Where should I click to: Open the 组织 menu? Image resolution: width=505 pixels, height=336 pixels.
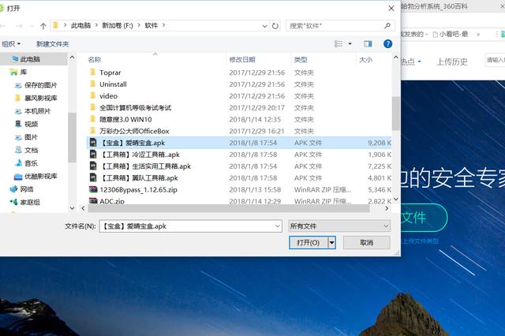11,43
